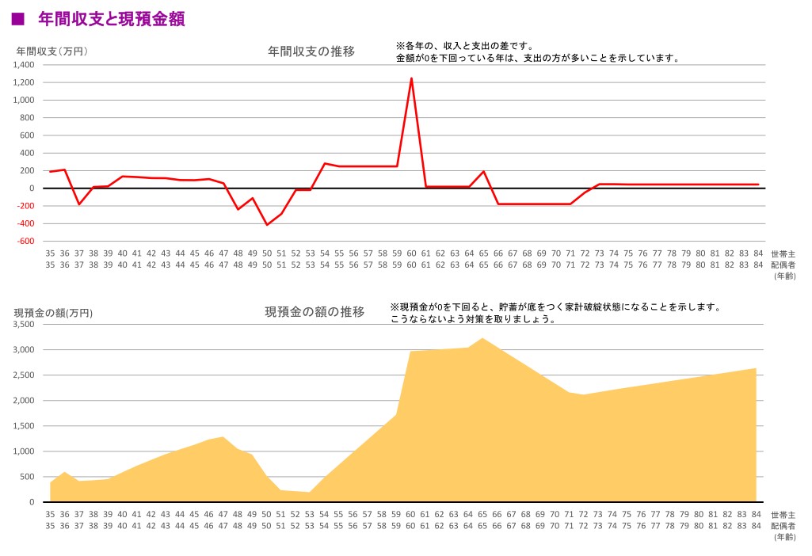The width and height of the screenshot is (812, 556).
Task: Click the 配偶者 label beside the lower chart
Action: pyautogui.click(x=784, y=525)
